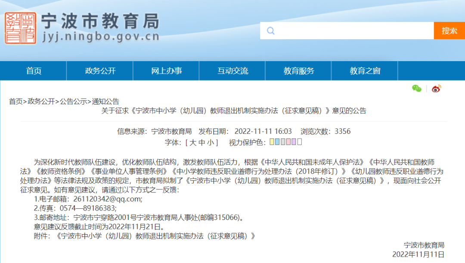This screenshot has width=465, height=263.
Task: Open the 政务公开 navigation menu
Action: click(100, 71)
